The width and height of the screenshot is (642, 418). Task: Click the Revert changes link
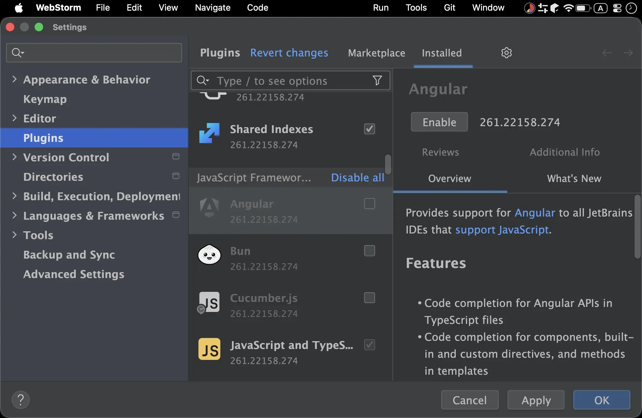(289, 53)
